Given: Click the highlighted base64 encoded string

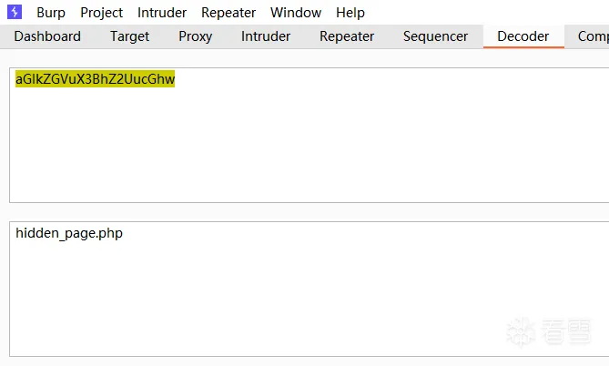Looking at the screenshot, I should (95, 79).
